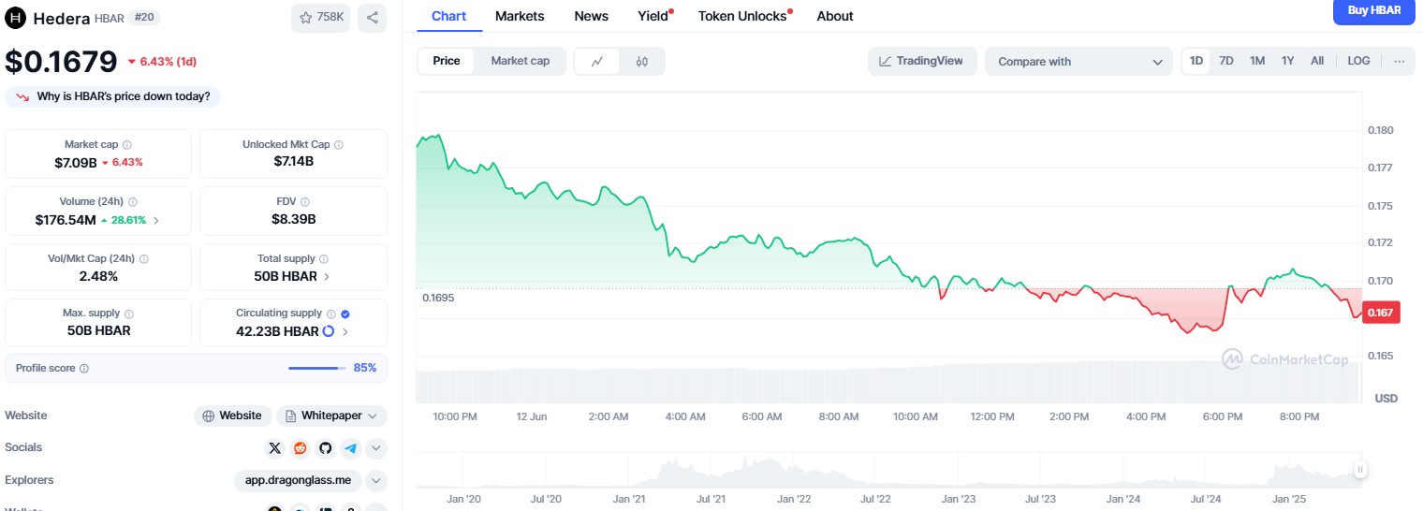Screen dimensions: 1423x511
Task: Click 'Why is HBAR's price down today?'
Action: 113,96
